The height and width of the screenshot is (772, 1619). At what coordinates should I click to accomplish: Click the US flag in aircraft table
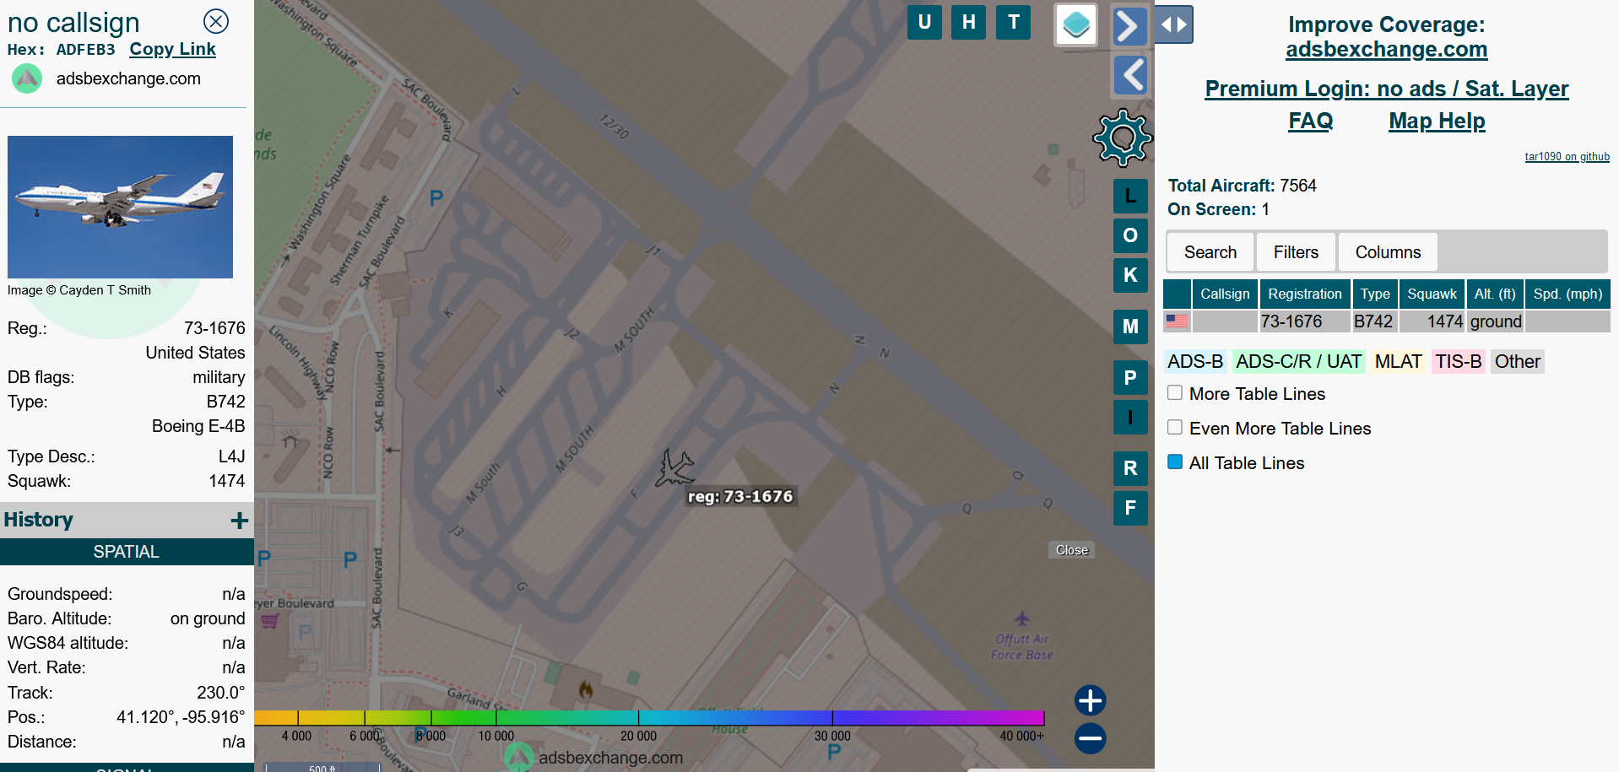1177,321
